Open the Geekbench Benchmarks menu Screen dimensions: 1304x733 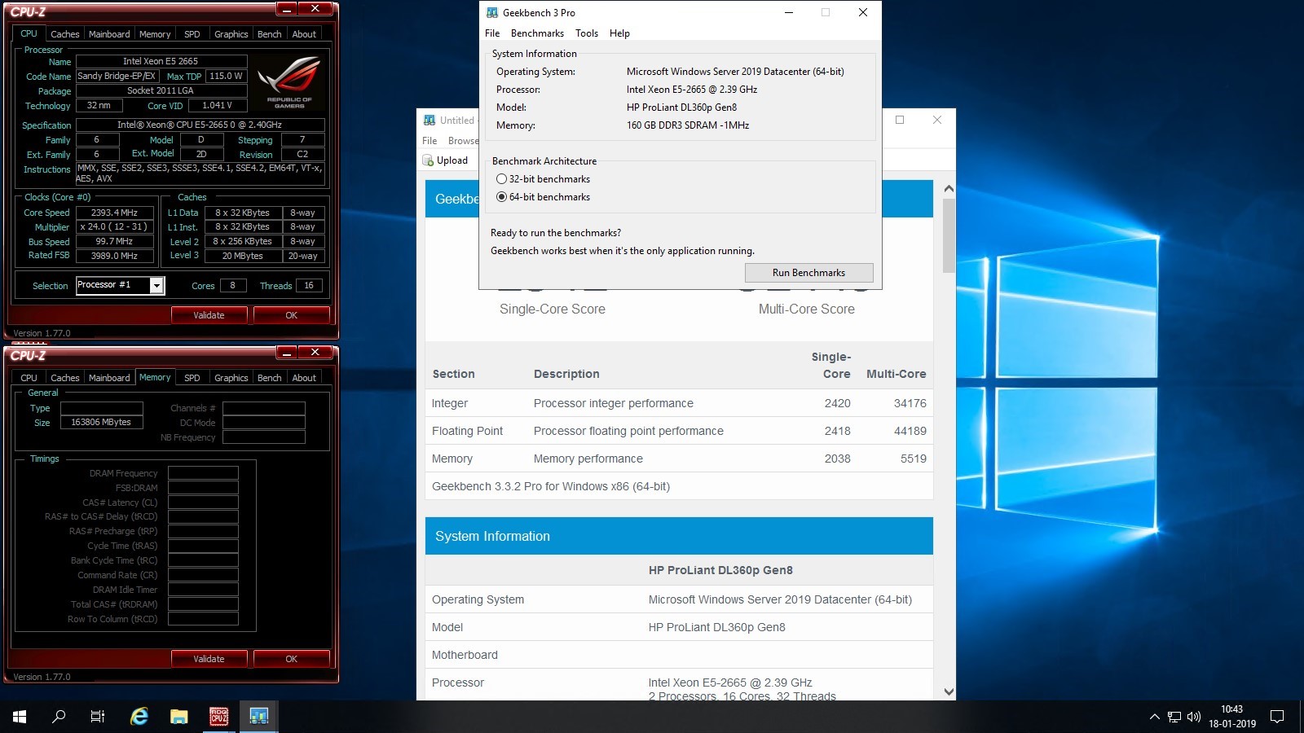tap(537, 33)
